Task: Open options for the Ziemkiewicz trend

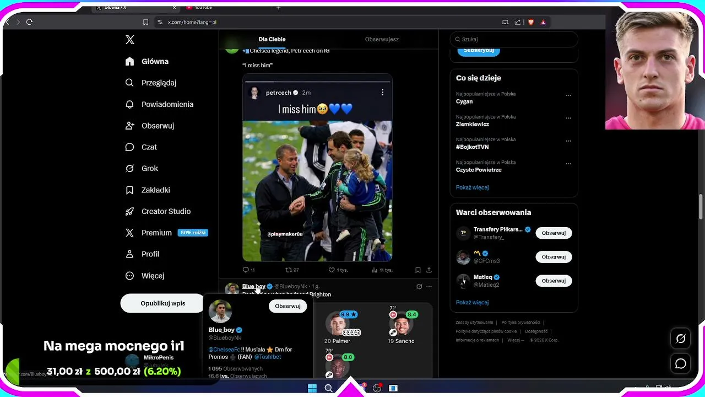Action: [x=568, y=118]
